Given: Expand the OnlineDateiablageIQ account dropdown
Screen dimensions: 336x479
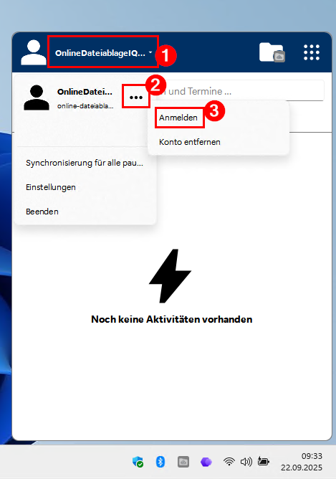Looking at the screenshot, I should point(103,52).
